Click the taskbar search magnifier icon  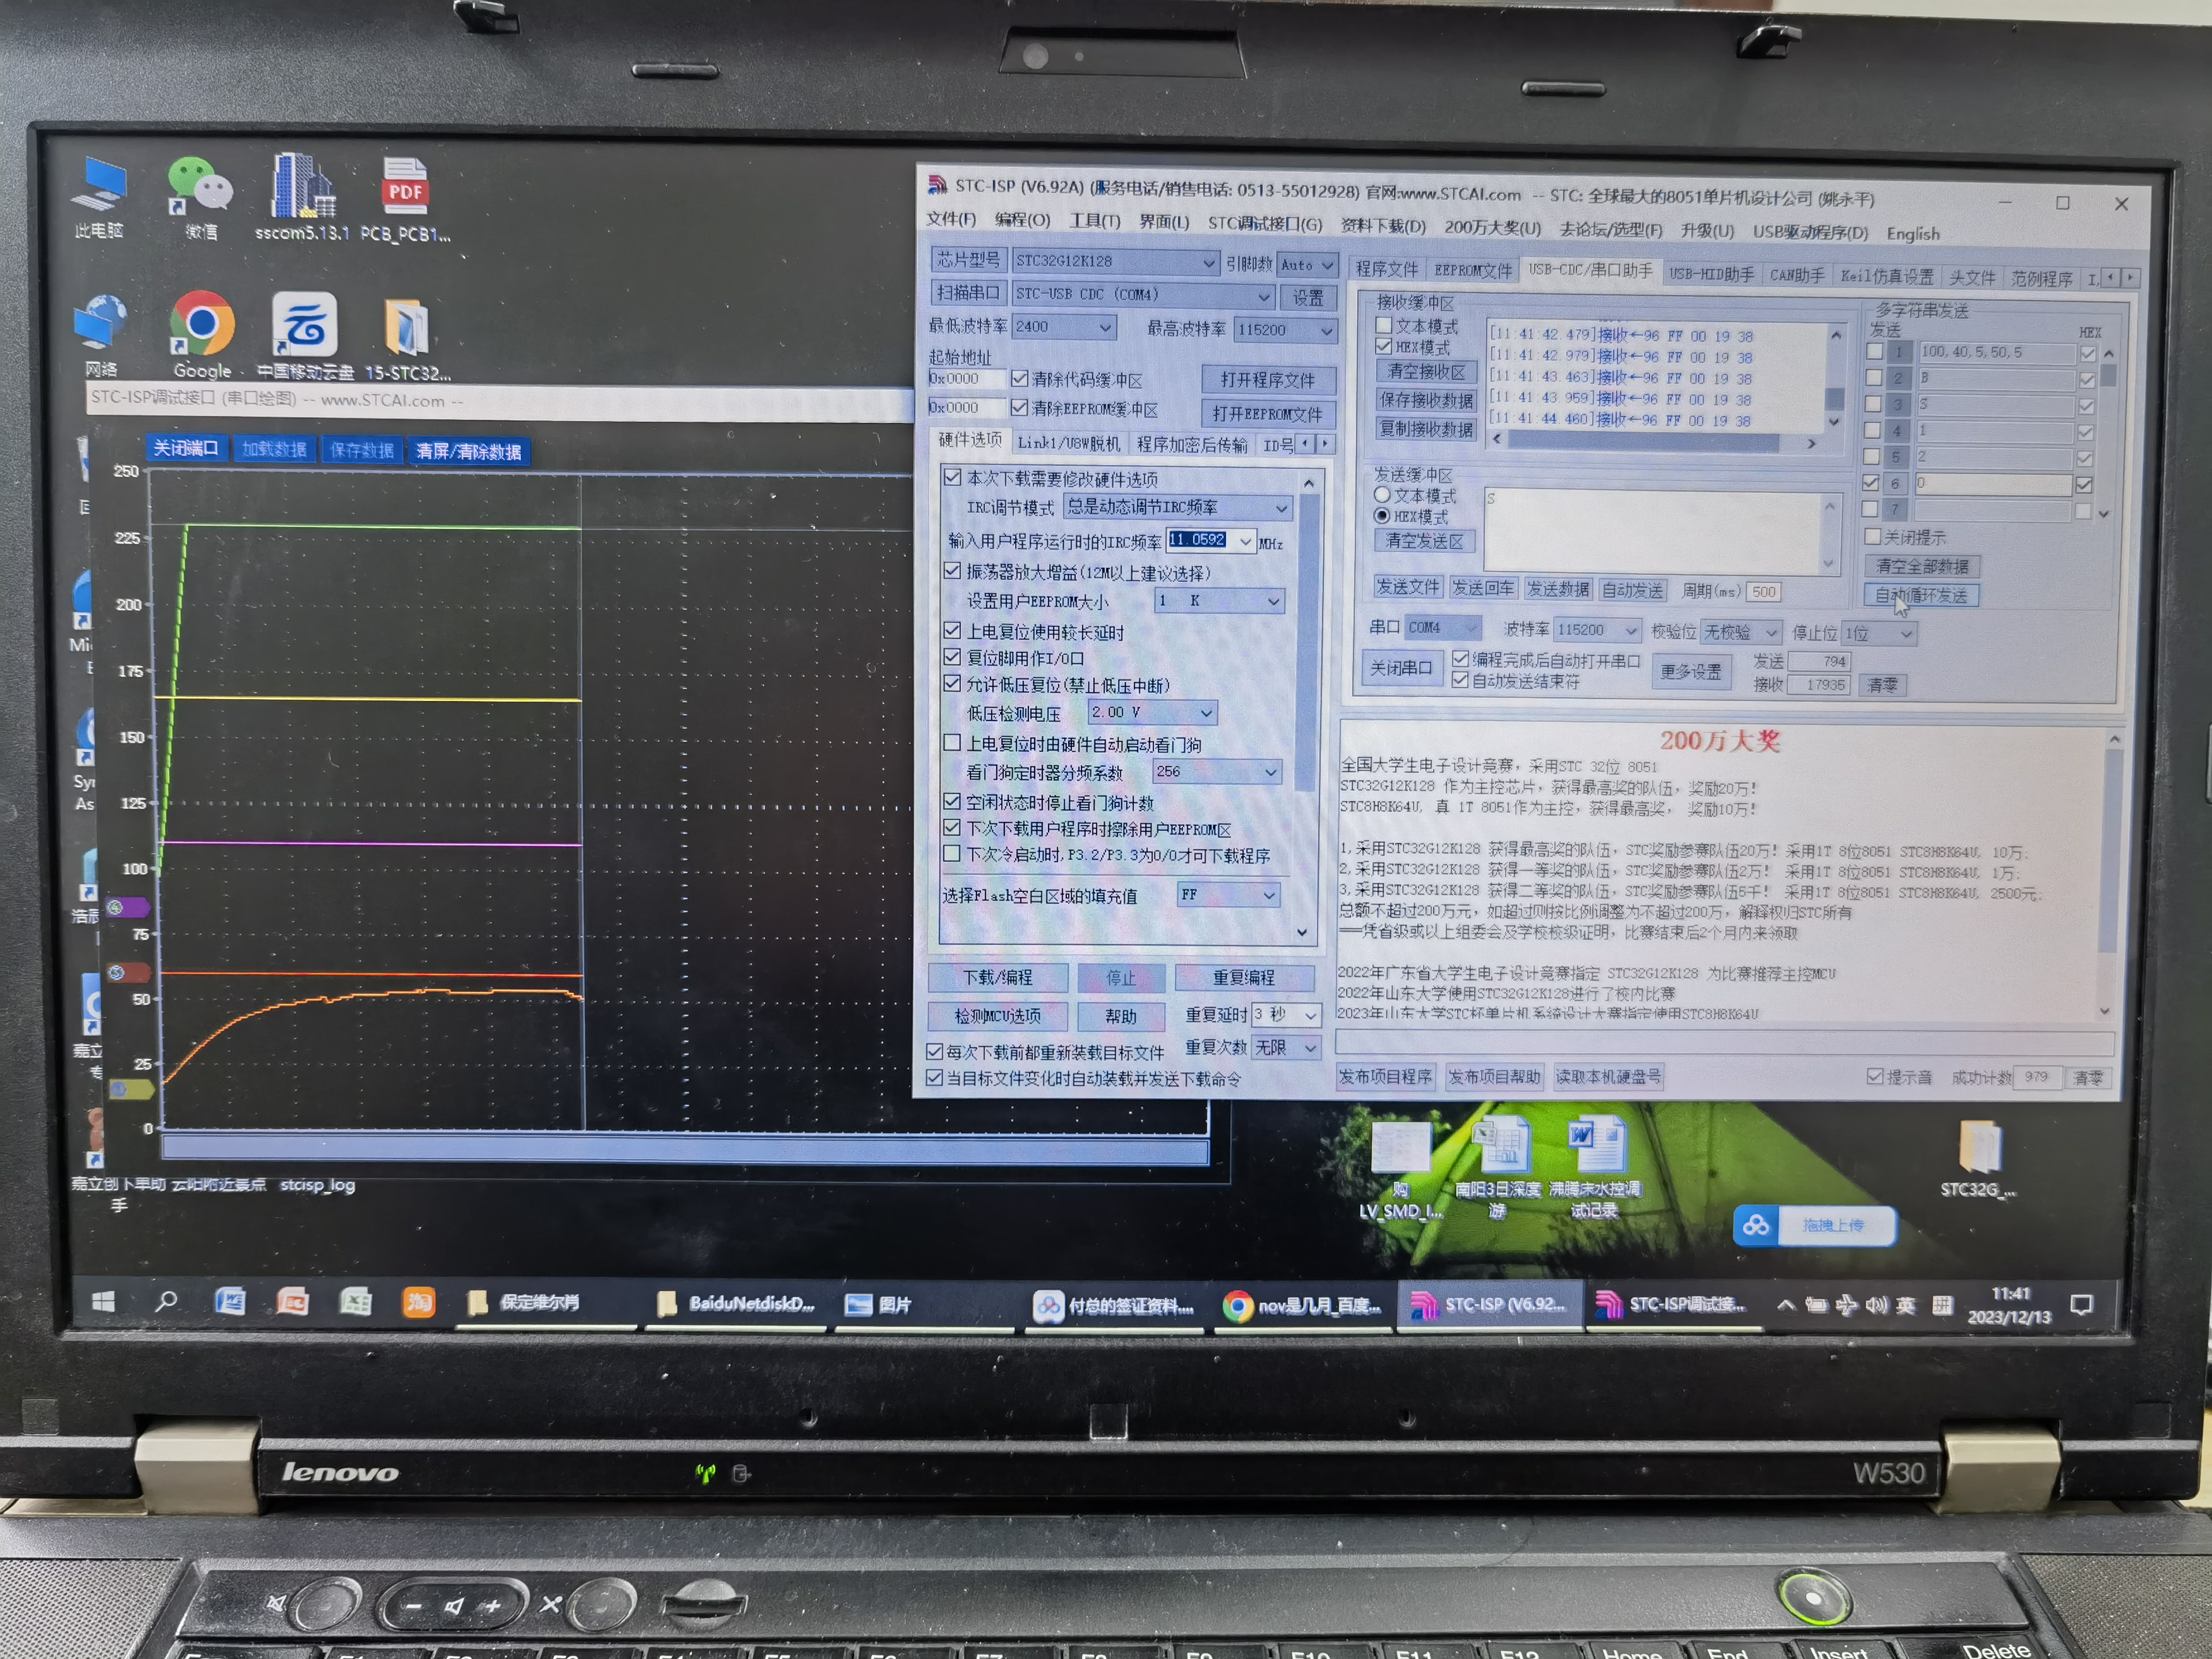[x=166, y=1301]
